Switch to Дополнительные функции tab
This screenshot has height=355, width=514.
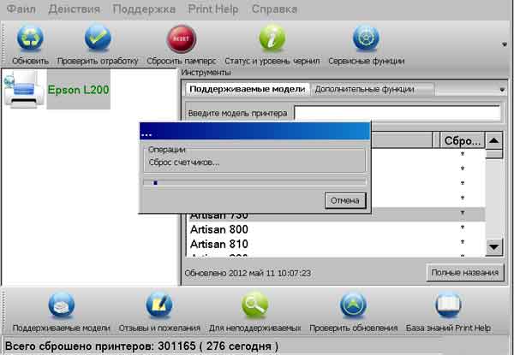click(x=364, y=89)
